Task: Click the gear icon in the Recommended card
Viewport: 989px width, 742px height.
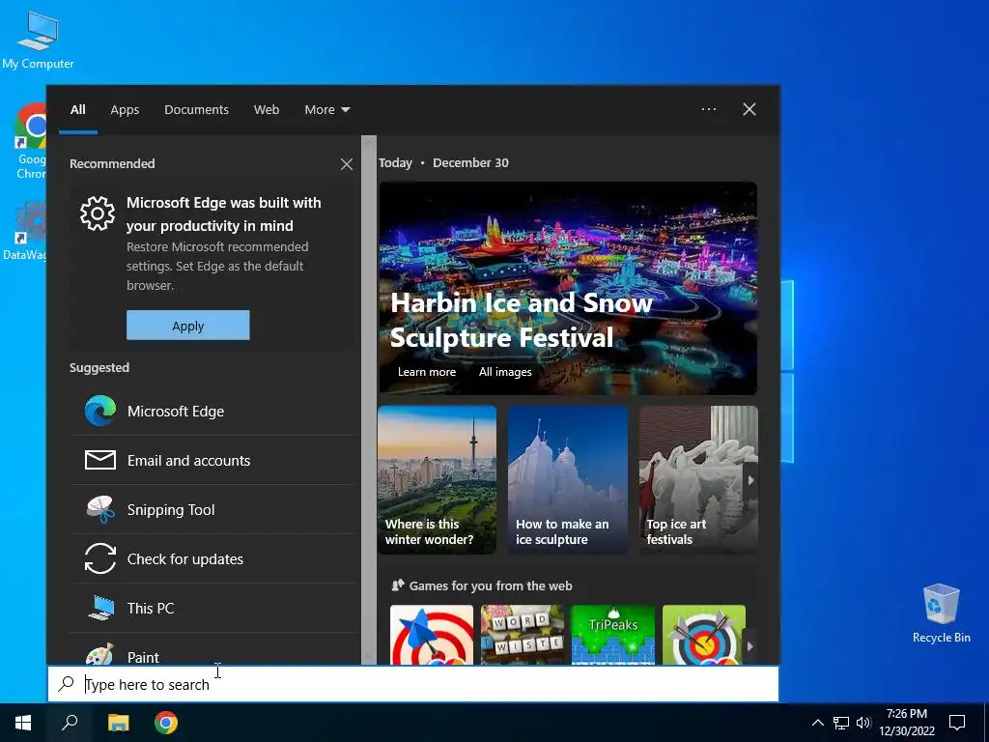Action: click(x=98, y=214)
